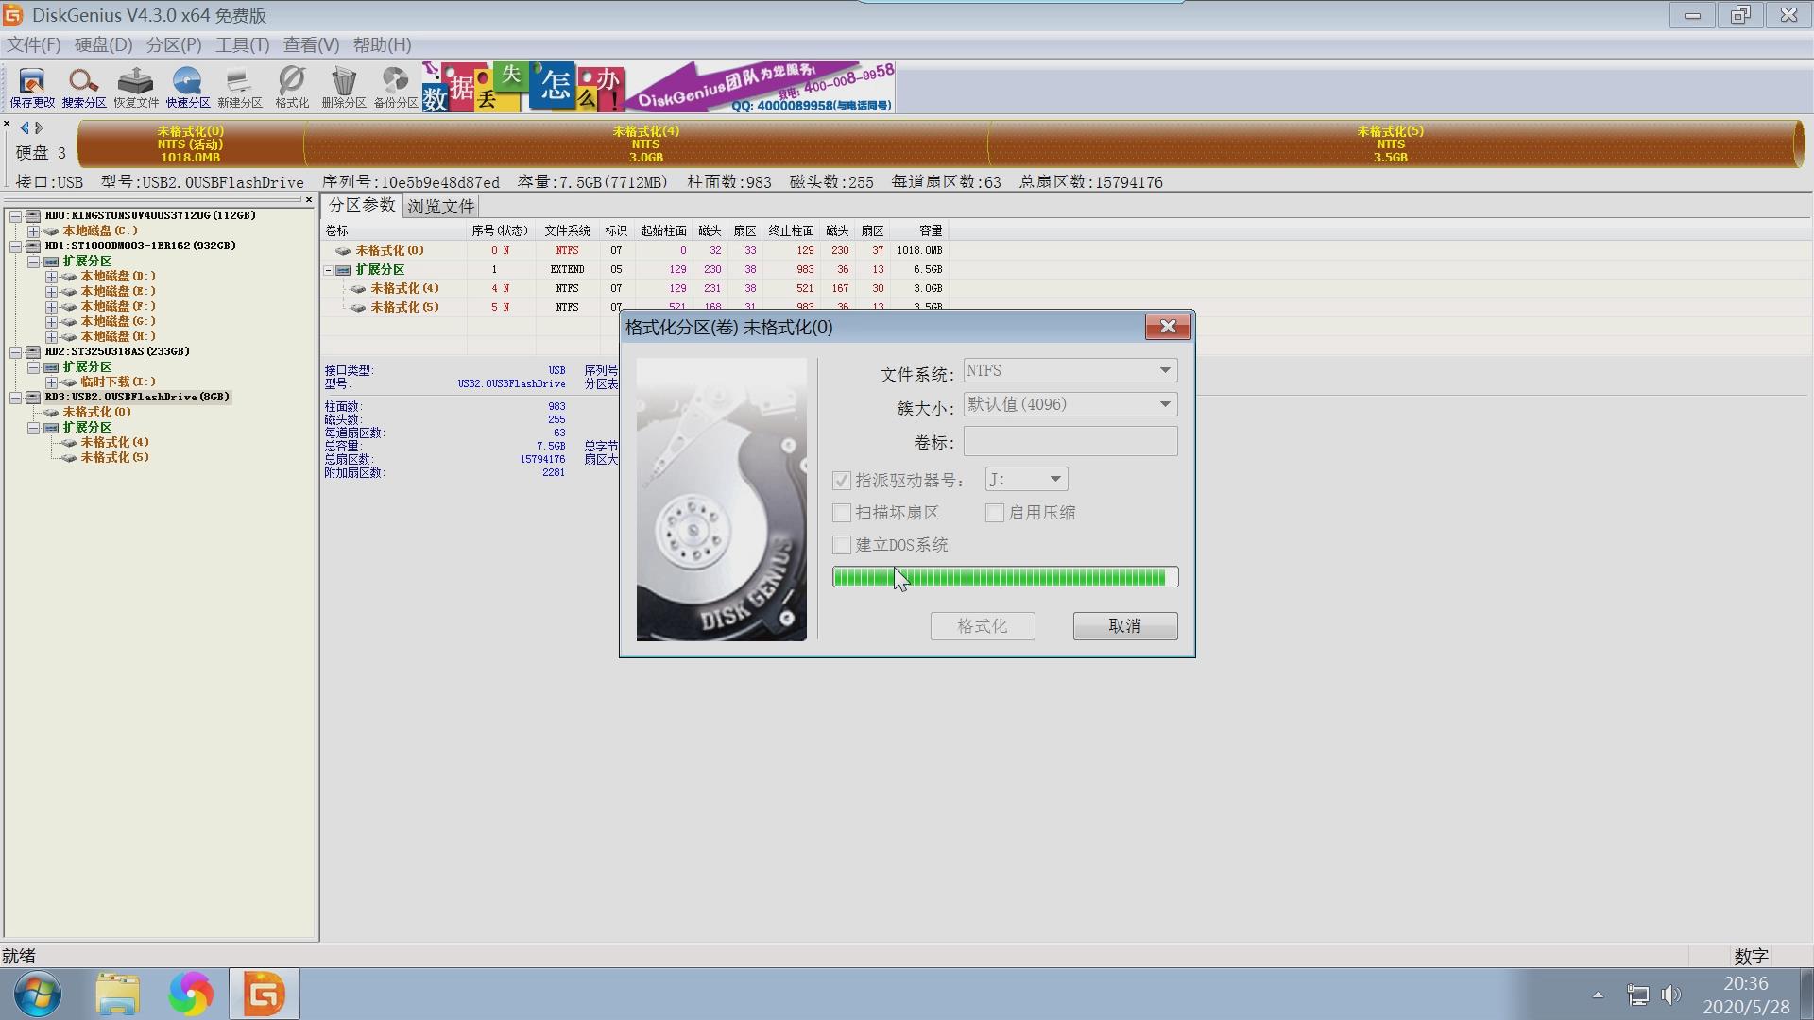Open the 文件系统 NTFS dropdown
The image size is (1814, 1020).
[1164, 370]
